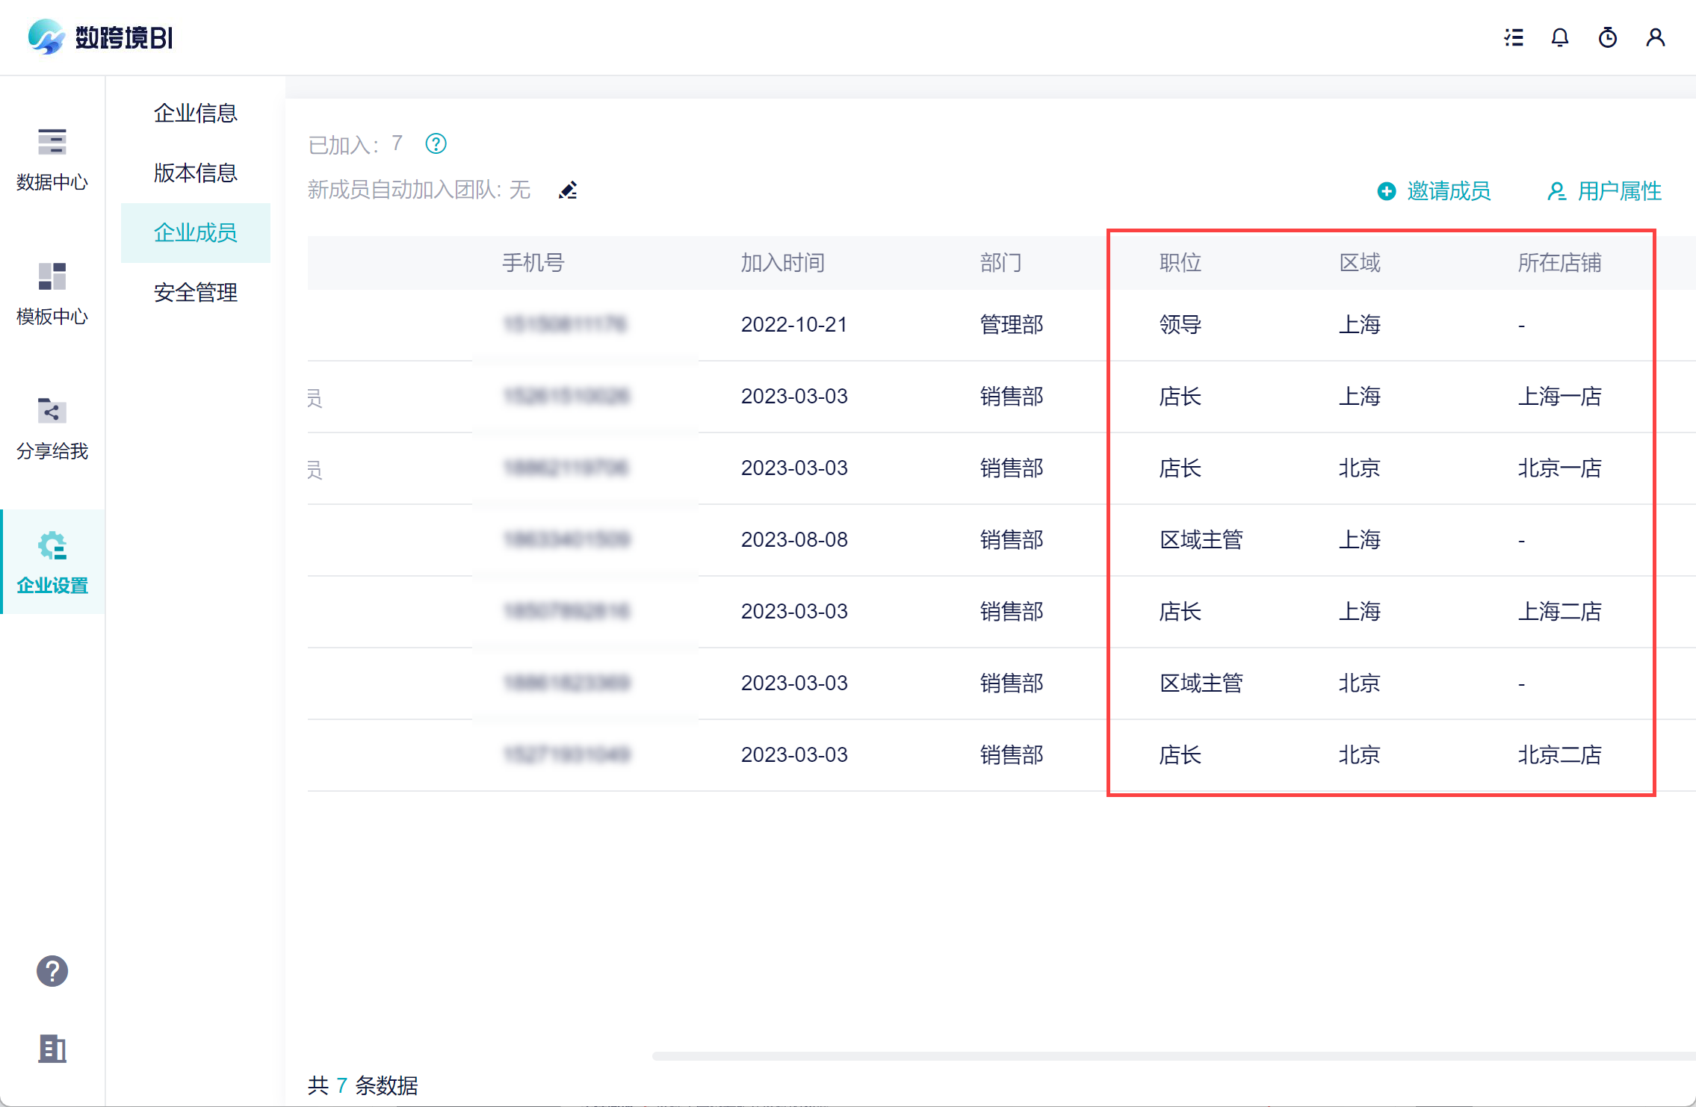
Task: Open 分享给我 in sidebar
Action: tap(52, 427)
